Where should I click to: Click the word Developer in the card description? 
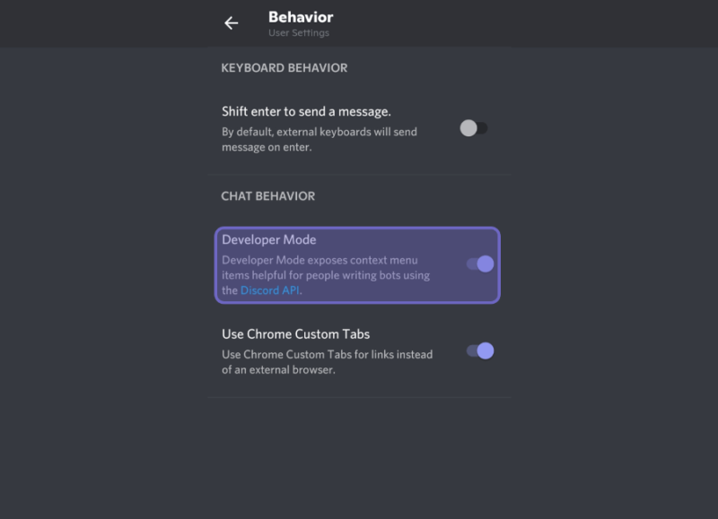click(x=248, y=260)
